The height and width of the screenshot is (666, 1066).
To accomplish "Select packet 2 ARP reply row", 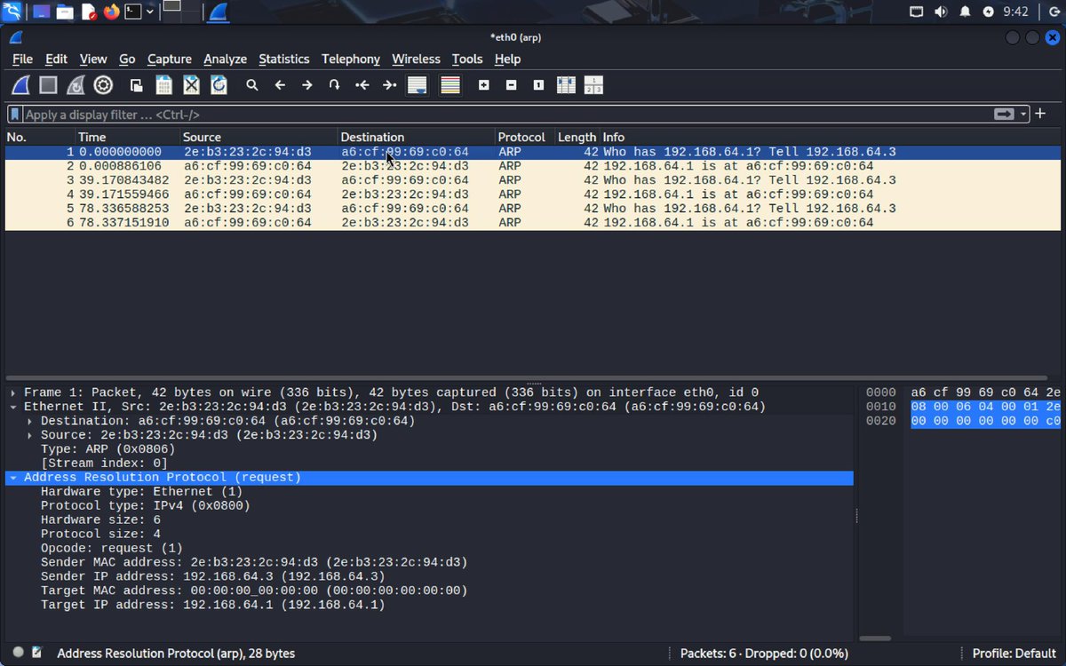I will (x=533, y=166).
